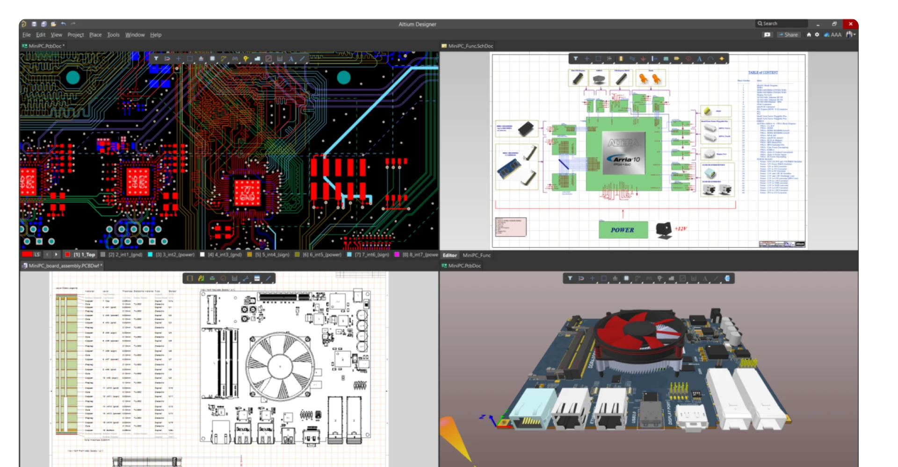The image size is (898, 467).
Task: Click the save icon in the title bar
Action: coord(34,24)
